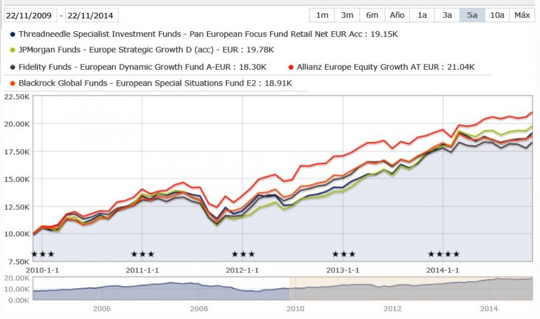Show maximum range with Máx
540x319 pixels.
pyautogui.click(x=522, y=15)
